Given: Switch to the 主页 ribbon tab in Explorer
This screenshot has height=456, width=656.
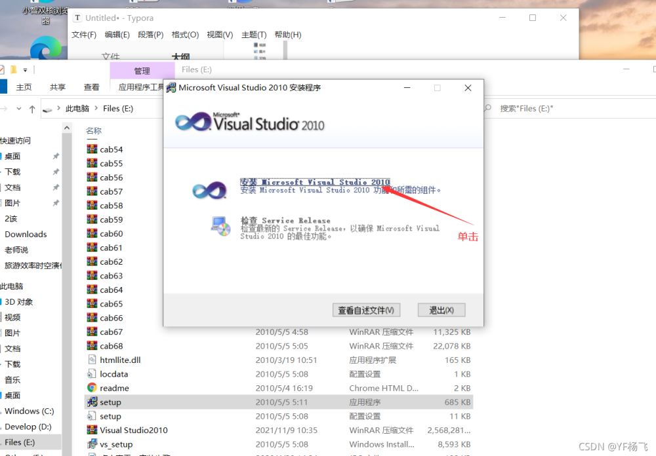Looking at the screenshot, I should click(x=24, y=87).
